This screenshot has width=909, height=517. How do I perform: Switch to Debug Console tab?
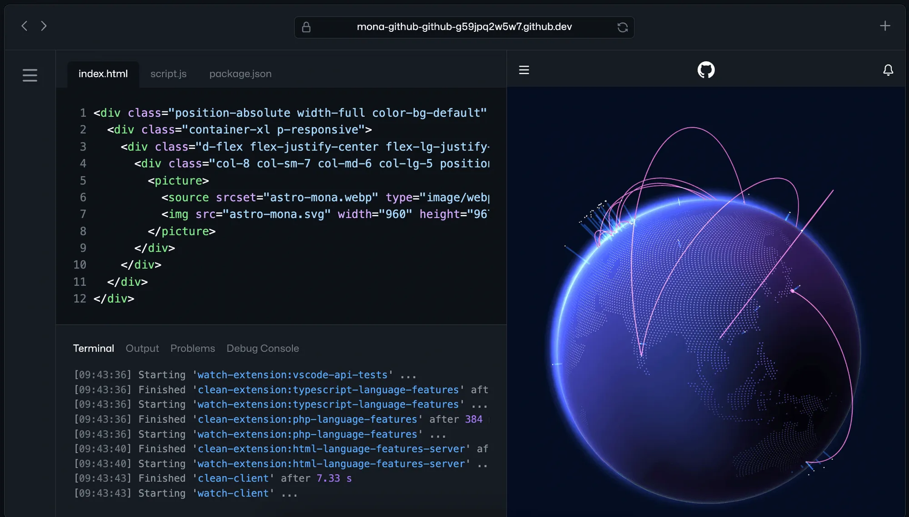point(263,348)
